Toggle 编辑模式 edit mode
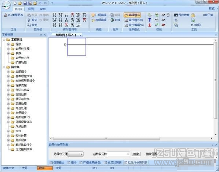The width and height of the screenshot is (219, 172). click(x=132, y=15)
